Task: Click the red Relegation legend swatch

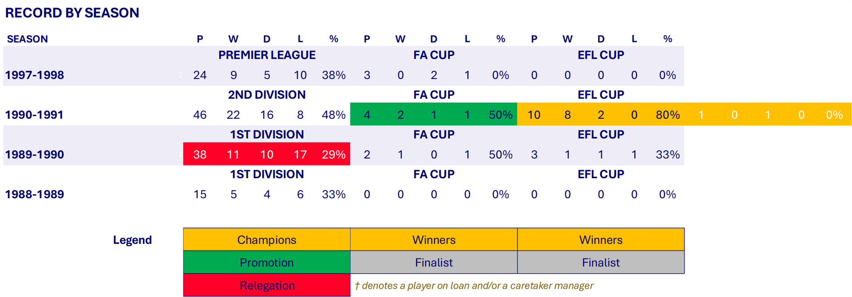Action: pyautogui.click(x=267, y=285)
